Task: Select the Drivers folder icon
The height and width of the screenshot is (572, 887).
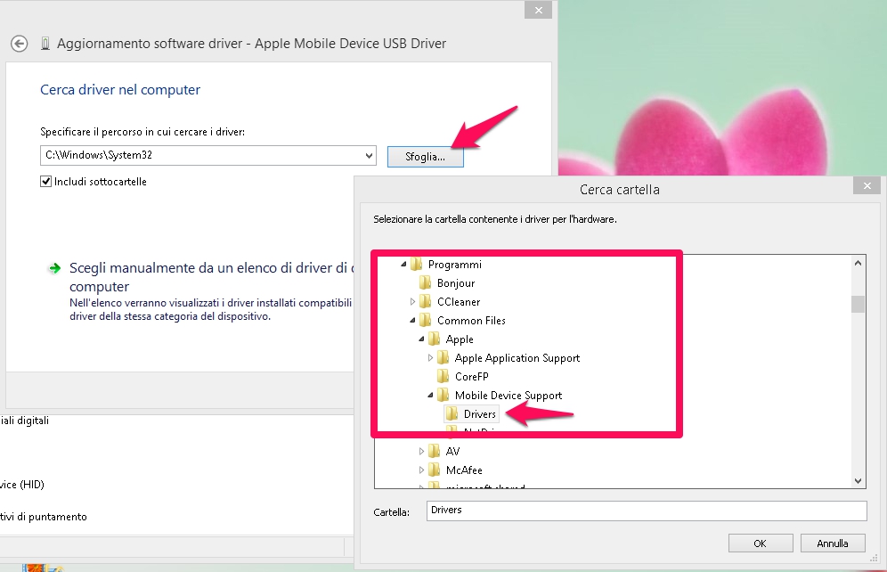Action: pyautogui.click(x=452, y=414)
